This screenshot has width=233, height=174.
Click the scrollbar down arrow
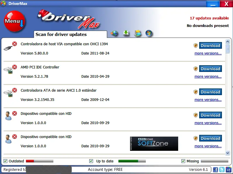tap(227, 153)
